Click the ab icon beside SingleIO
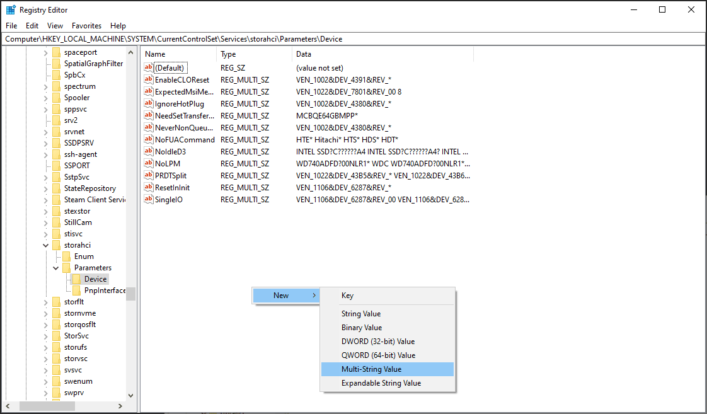 (147, 199)
